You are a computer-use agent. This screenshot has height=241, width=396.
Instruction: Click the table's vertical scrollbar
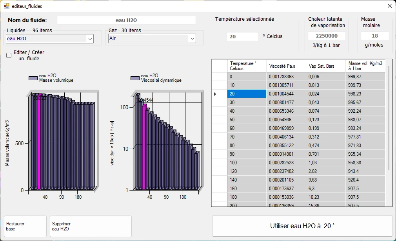(x=389, y=119)
